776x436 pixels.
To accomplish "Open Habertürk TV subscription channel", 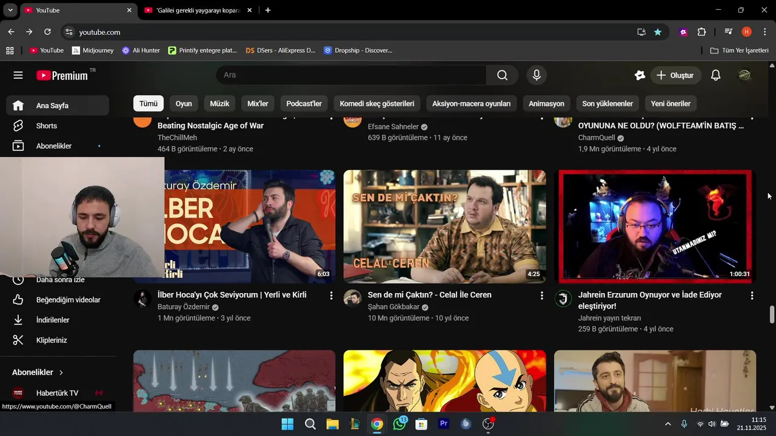I will (58, 393).
